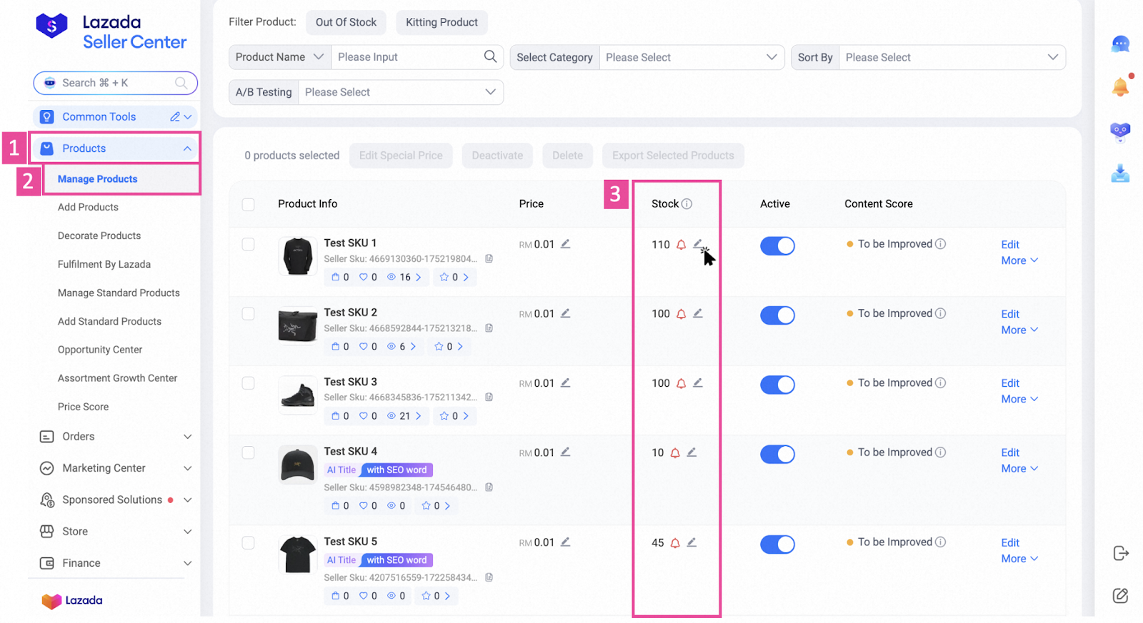The width and height of the screenshot is (1143, 623).
Task: Open Price Score menu item
Action: [84, 407]
